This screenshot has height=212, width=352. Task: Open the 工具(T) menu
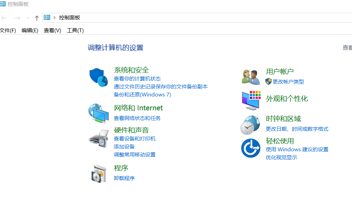[75, 31]
